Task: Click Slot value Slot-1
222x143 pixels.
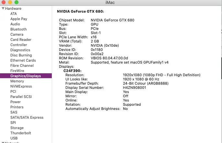Action: [95, 33]
